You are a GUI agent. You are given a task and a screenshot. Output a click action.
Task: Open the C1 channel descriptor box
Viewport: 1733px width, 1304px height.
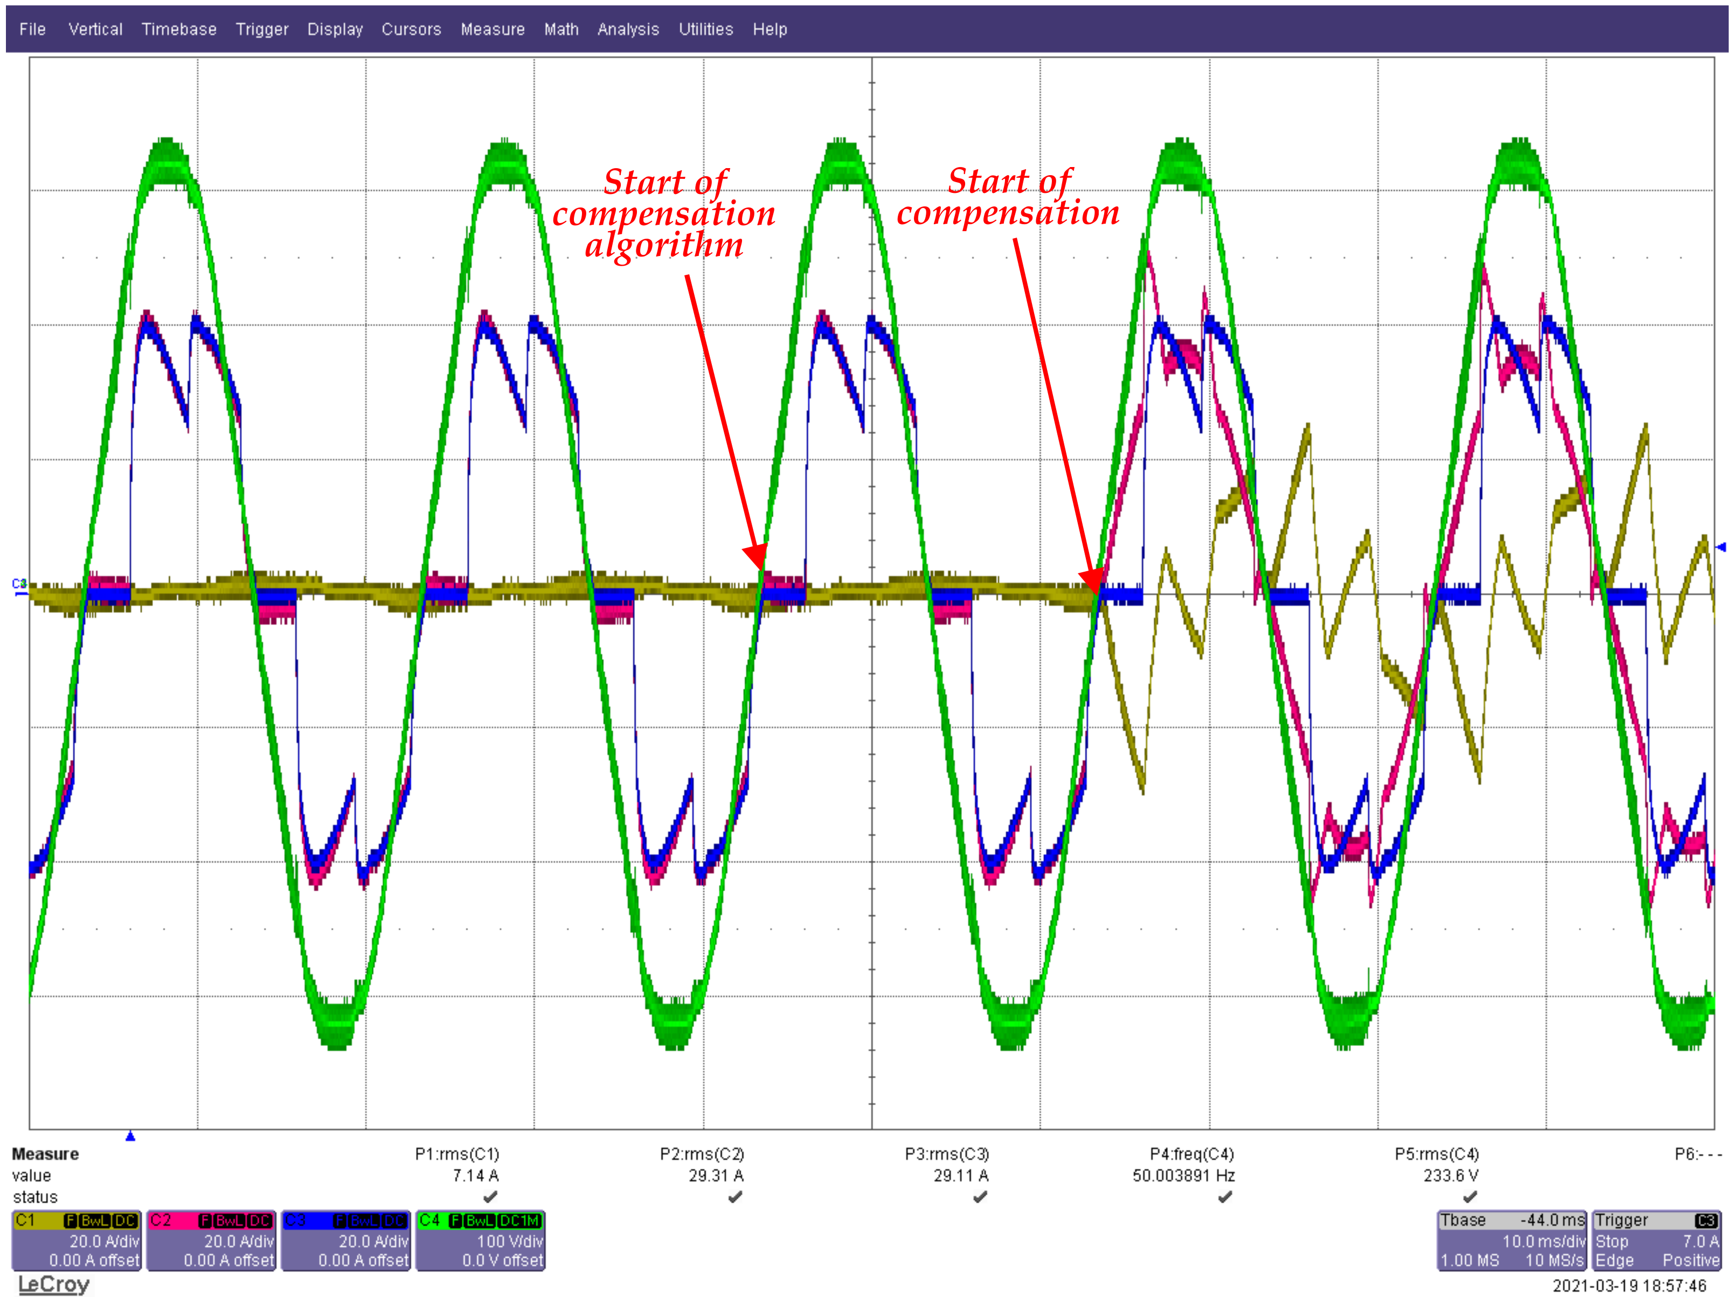click(76, 1240)
